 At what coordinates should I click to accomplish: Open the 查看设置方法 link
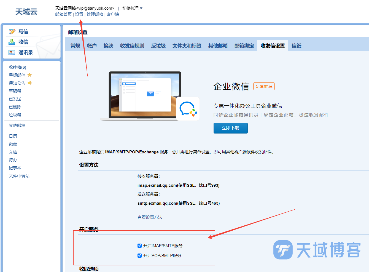[150, 217]
